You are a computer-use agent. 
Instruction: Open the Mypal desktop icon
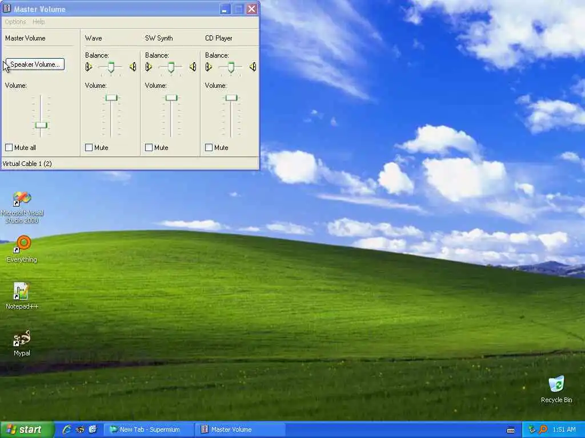[22, 343]
